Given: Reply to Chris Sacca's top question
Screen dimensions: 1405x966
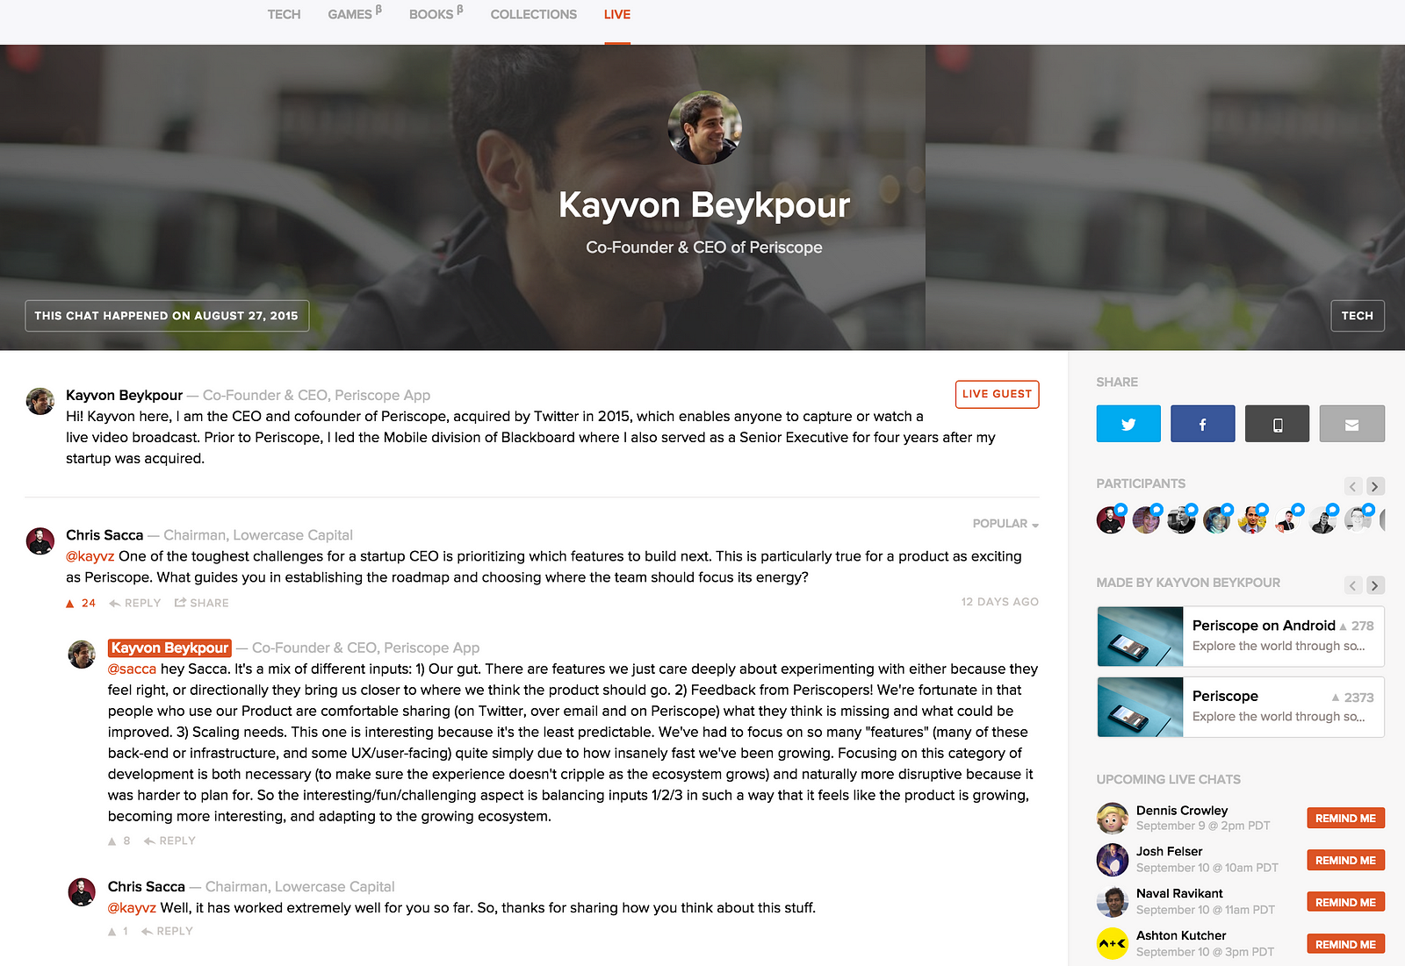Looking at the screenshot, I should point(135,603).
